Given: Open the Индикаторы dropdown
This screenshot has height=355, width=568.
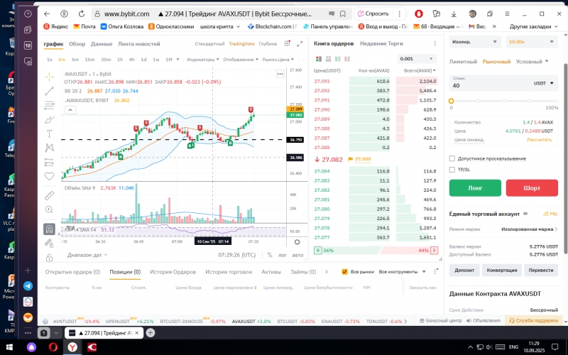Looking at the screenshot, I should click(203, 60).
